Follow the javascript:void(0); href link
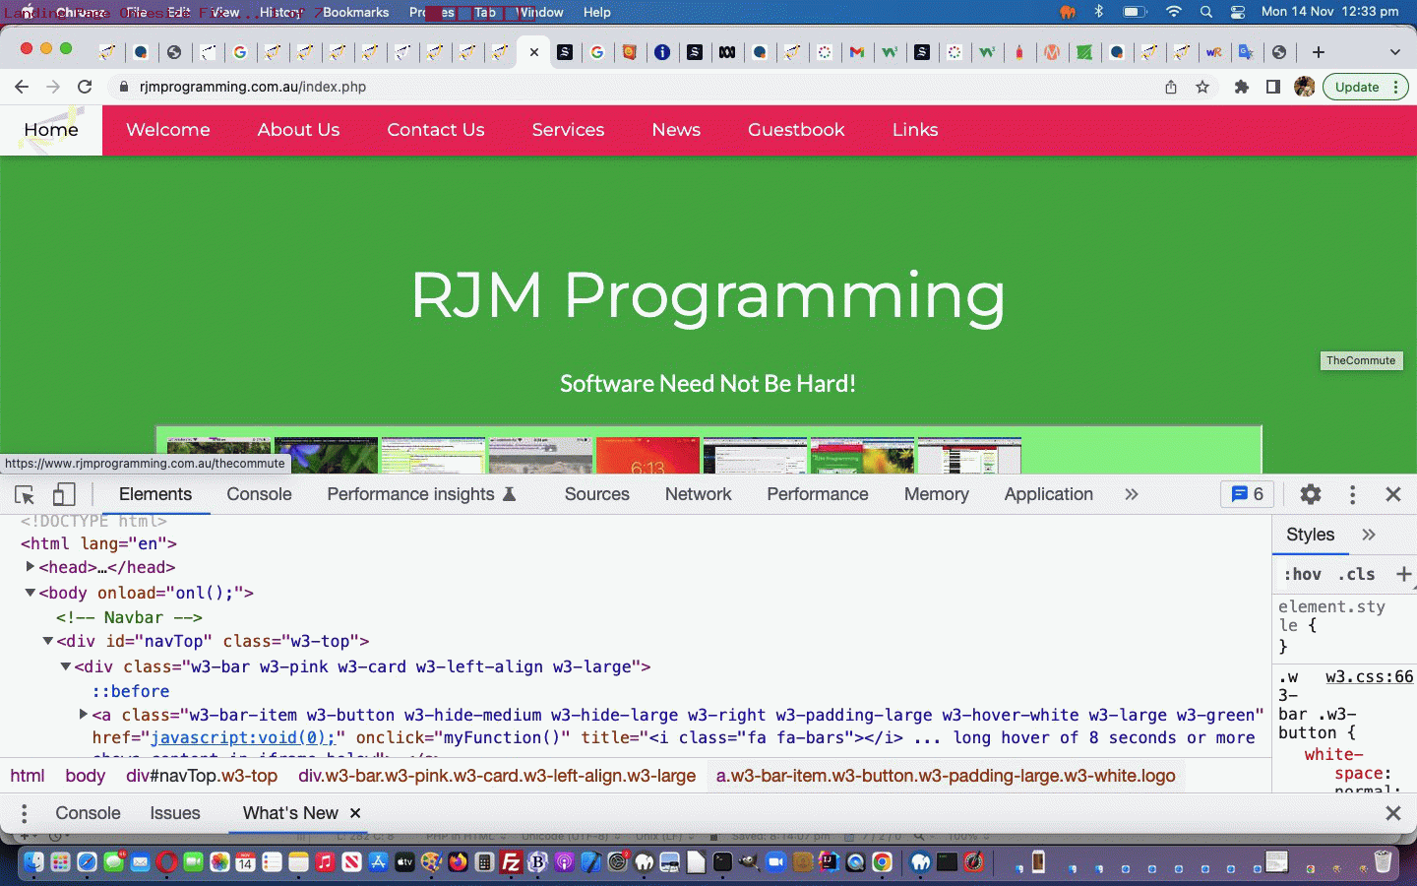Image resolution: width=1417 pixels, height=886 pixels. click(x=243, y=737)
